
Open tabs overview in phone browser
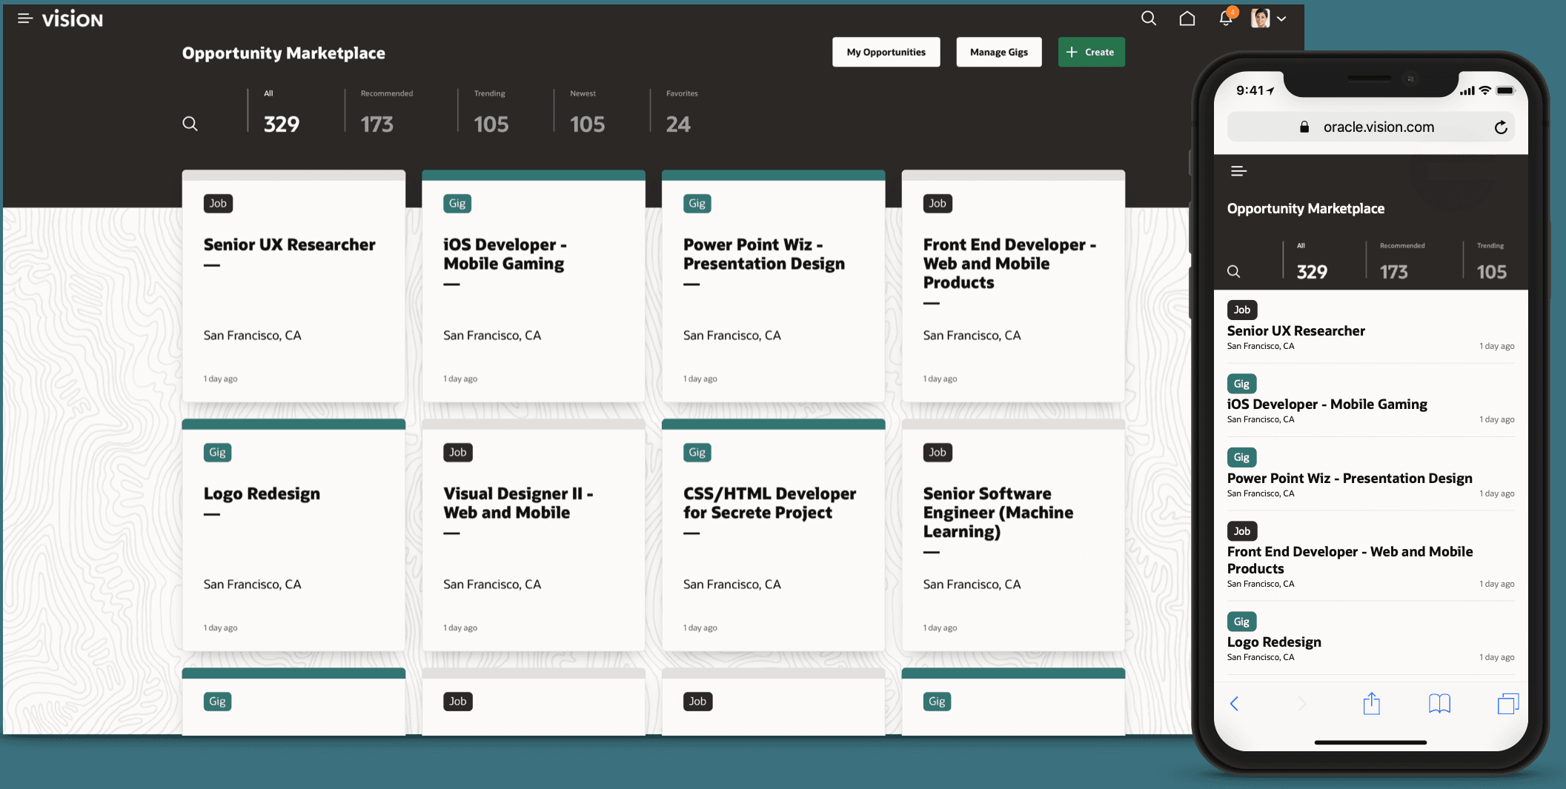click(x=1508, y=703)
